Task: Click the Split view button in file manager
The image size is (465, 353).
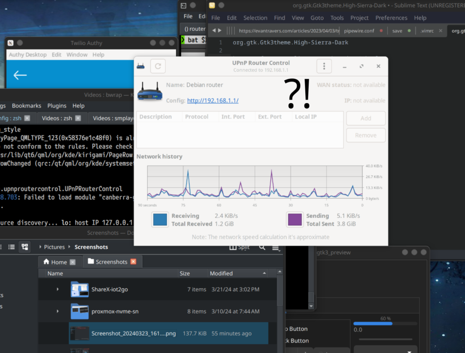Action: 239,247
